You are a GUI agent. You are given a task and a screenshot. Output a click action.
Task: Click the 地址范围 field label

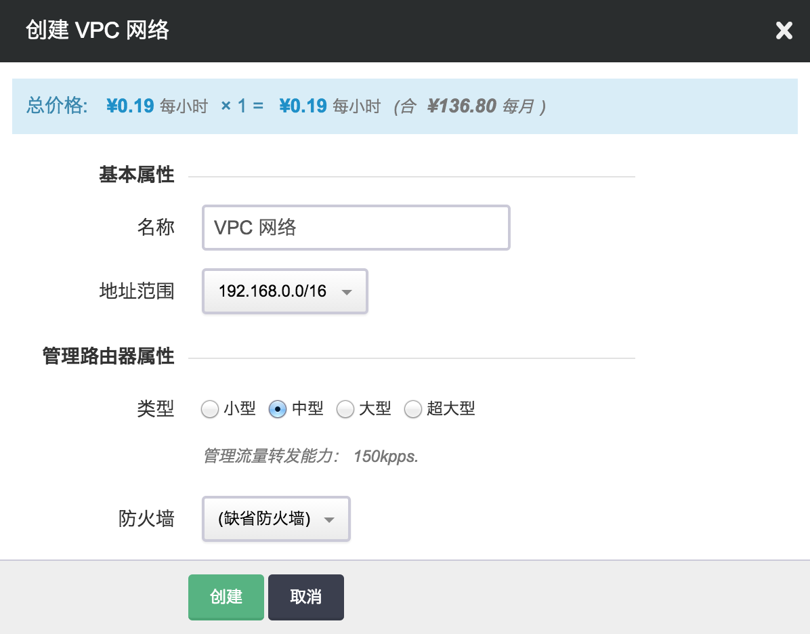tap(137, 291)
